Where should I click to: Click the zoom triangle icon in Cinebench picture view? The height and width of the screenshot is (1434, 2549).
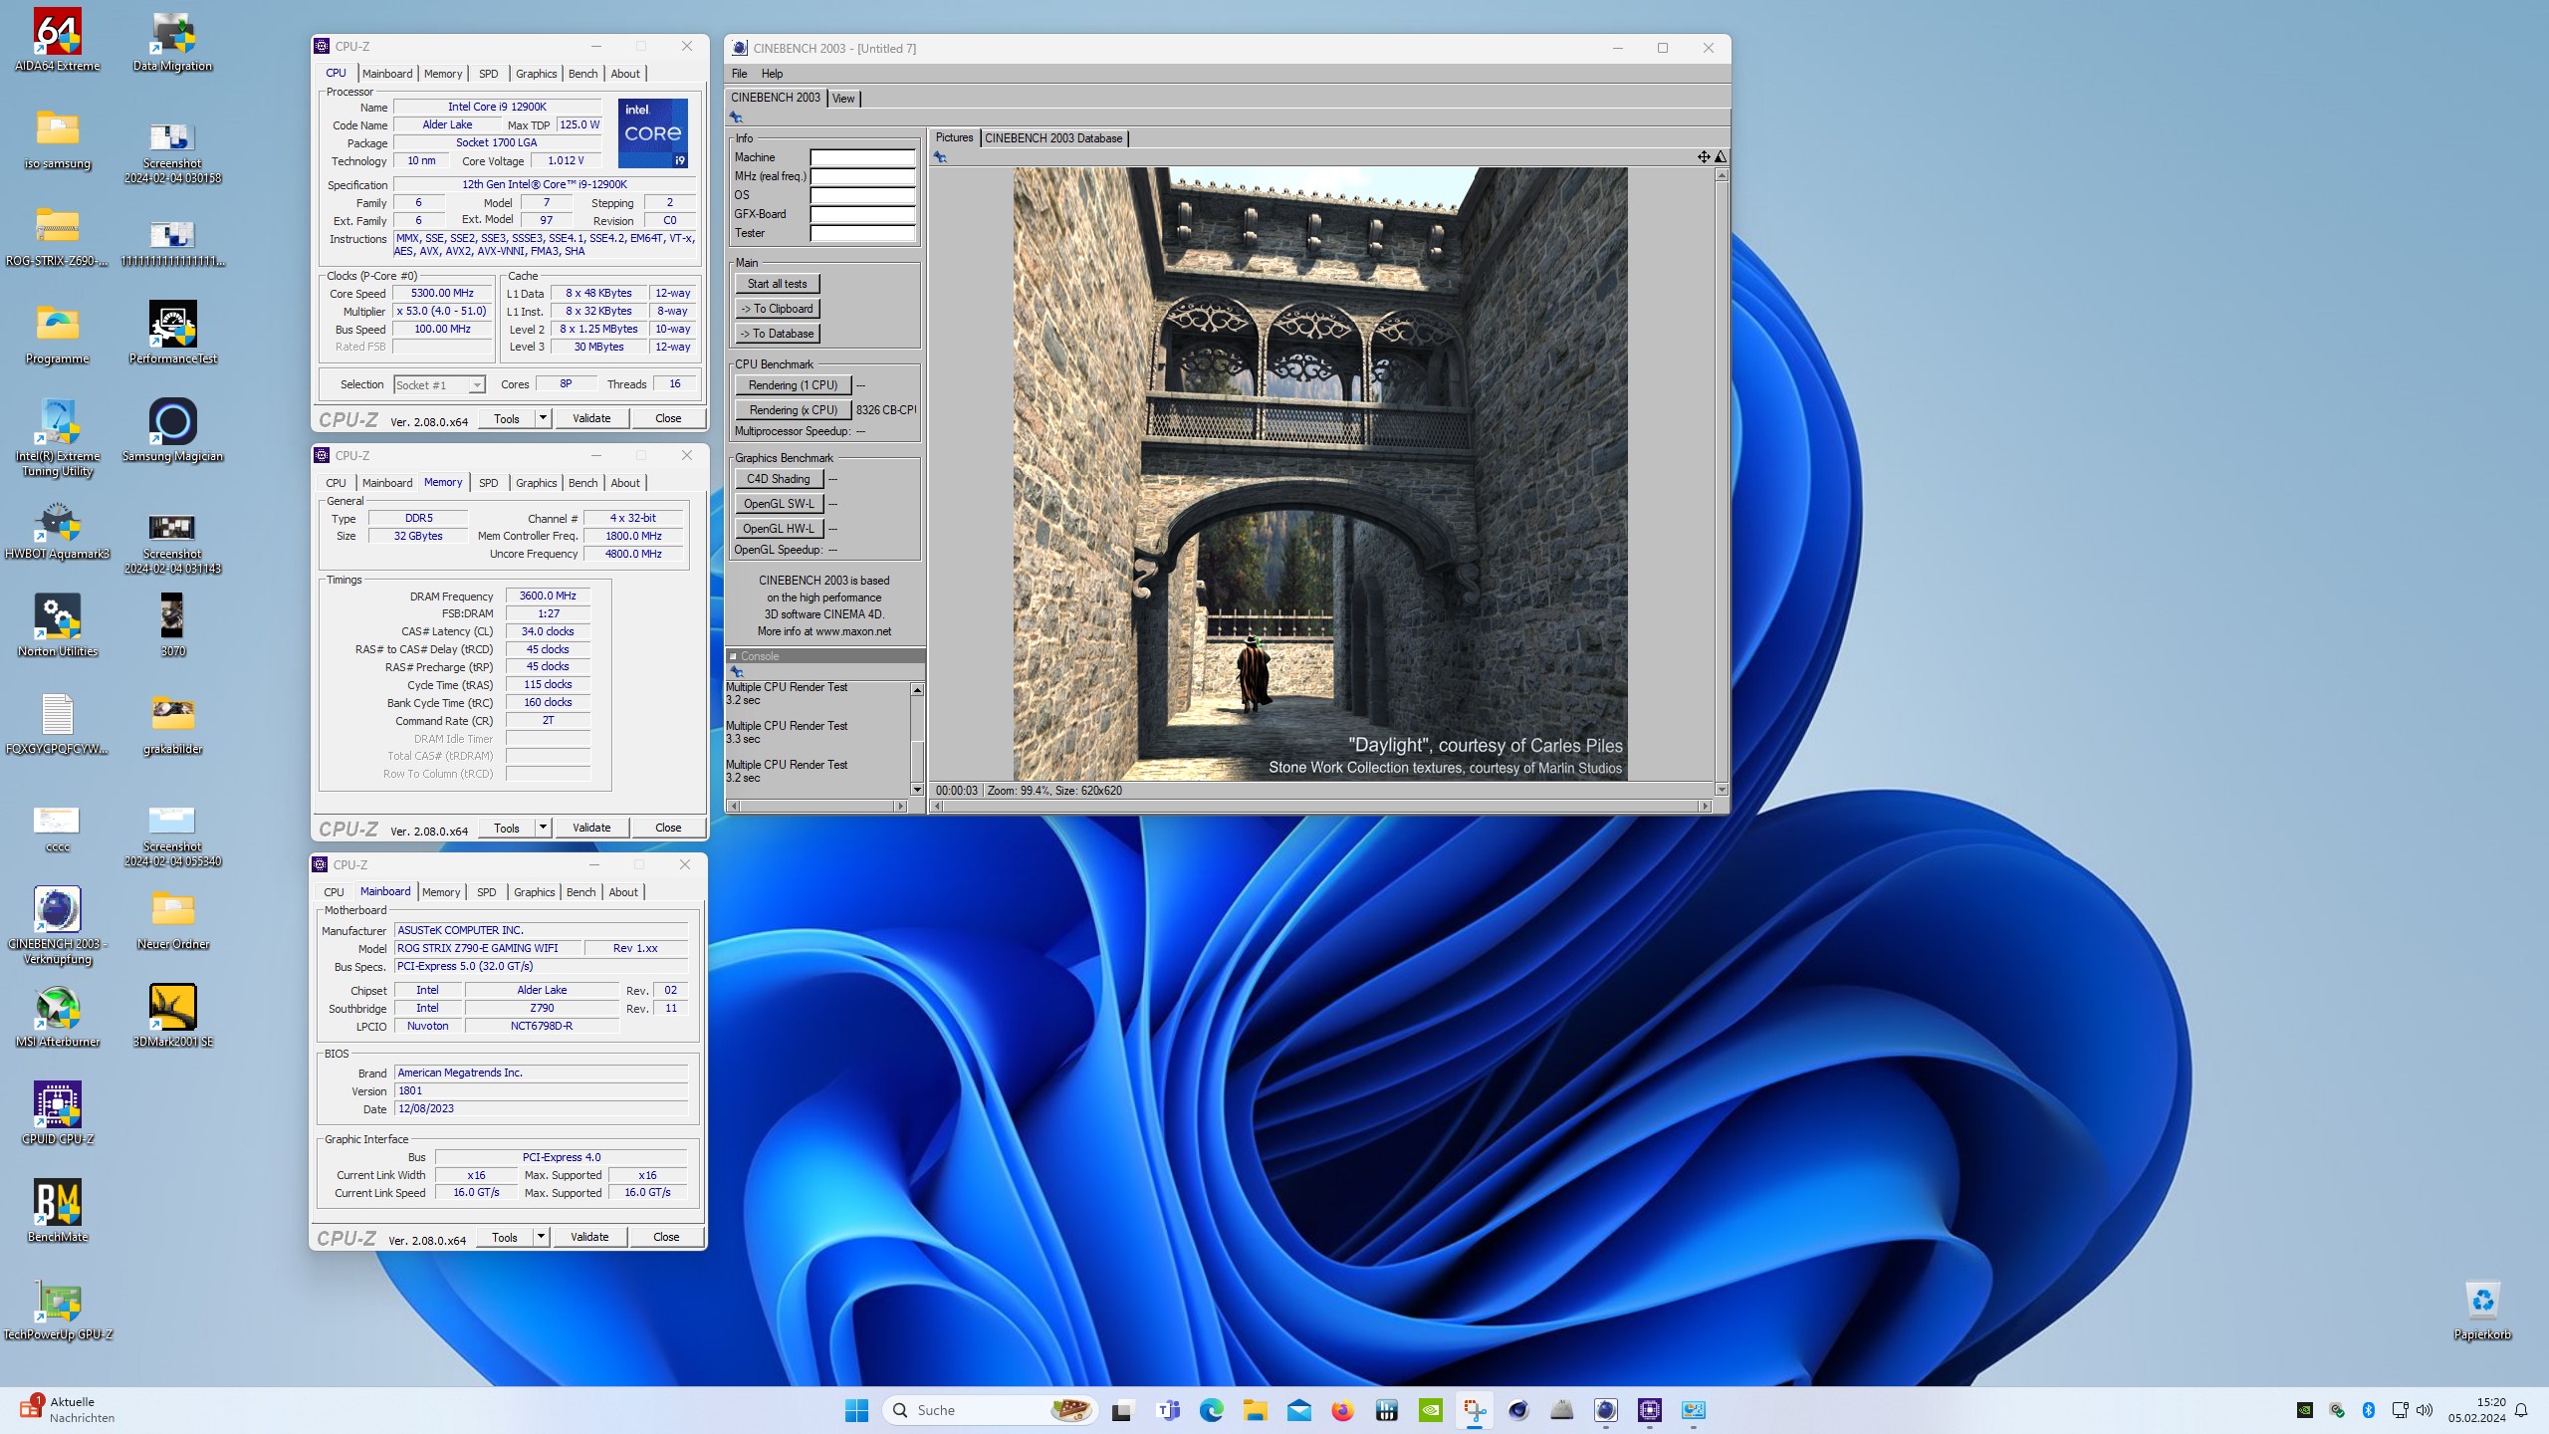pyautogui.click(x=1720, y=156)
